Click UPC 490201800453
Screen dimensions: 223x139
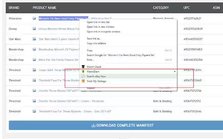193,49
